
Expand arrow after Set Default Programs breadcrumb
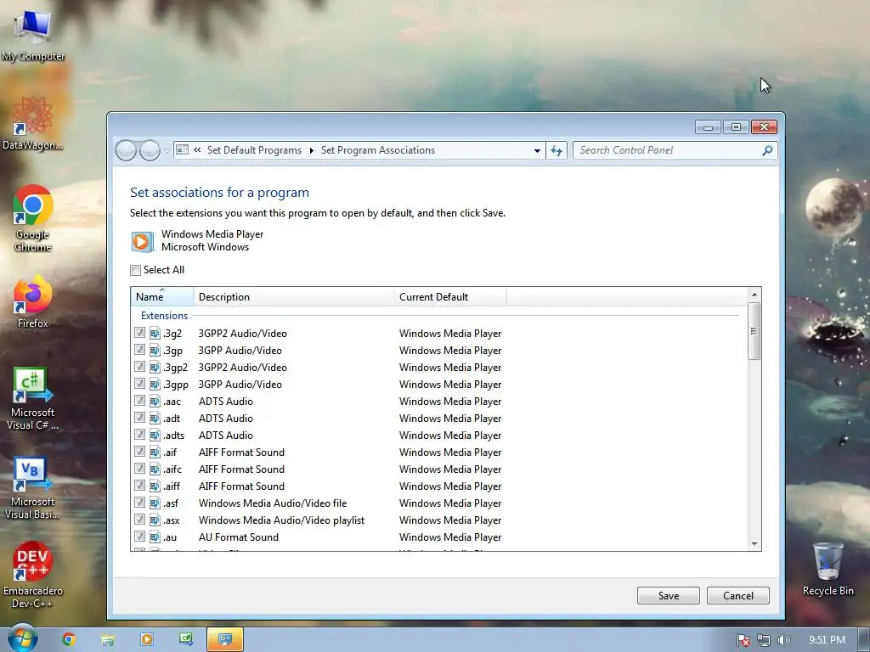[x=311, y=150]
